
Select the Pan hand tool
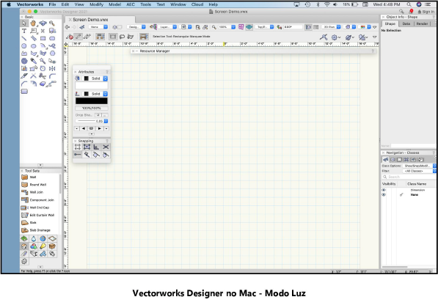[33, 23]
